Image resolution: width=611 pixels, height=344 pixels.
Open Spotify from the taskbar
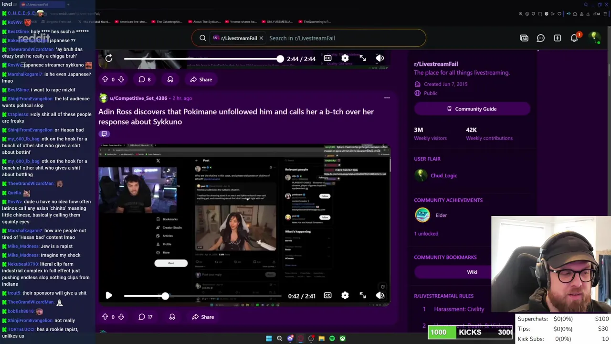click(332, 338)
